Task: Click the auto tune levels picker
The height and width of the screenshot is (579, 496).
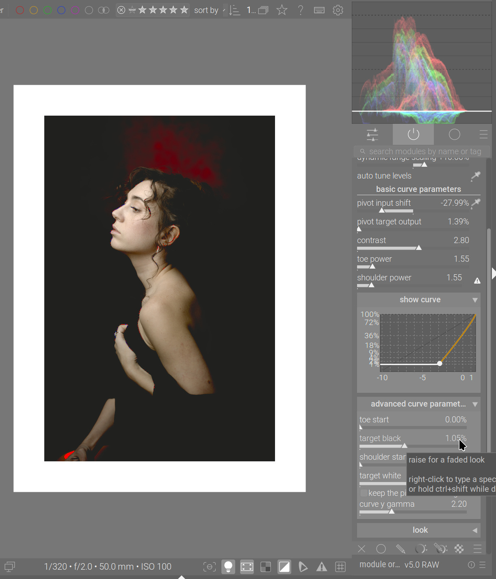Action: 475,176
